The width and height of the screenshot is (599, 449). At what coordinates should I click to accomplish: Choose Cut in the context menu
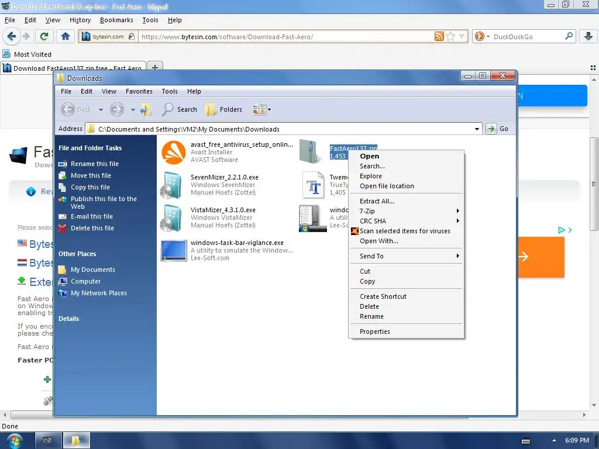coord(407,271)
